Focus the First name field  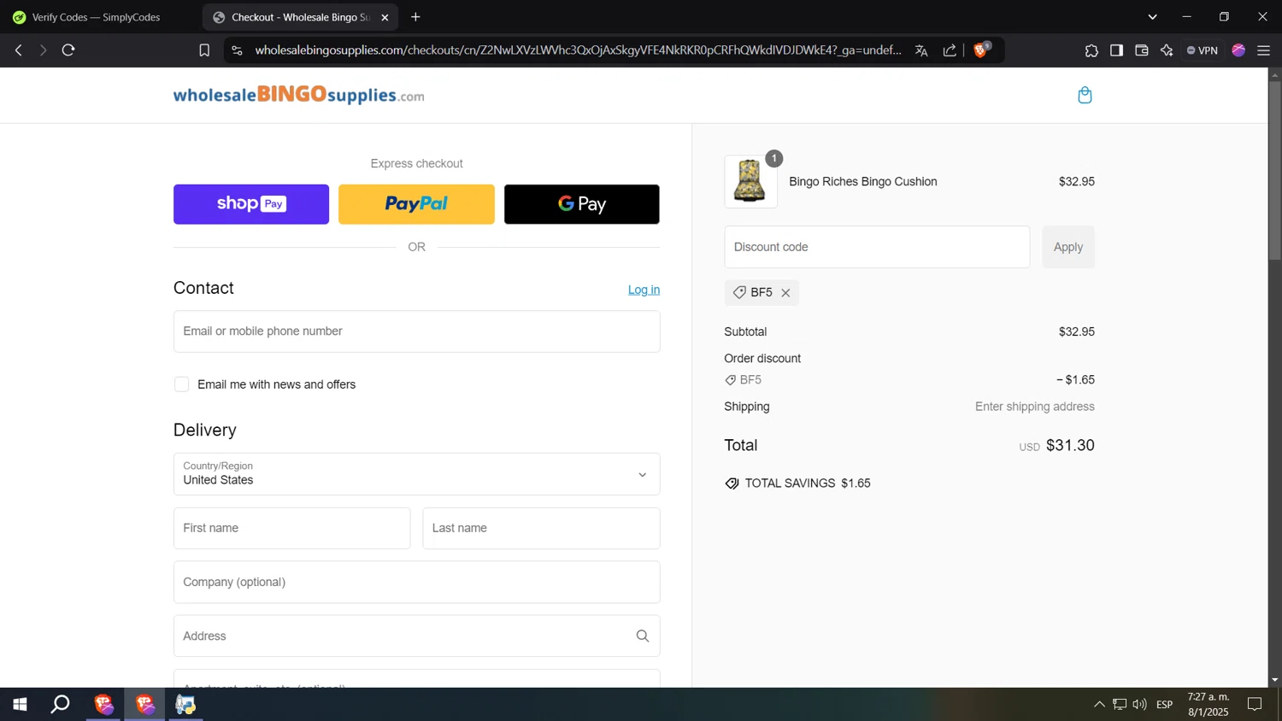click(x=291, y=528)
